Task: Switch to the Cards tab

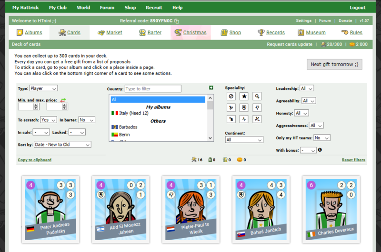Action: (x=69, y=32)
